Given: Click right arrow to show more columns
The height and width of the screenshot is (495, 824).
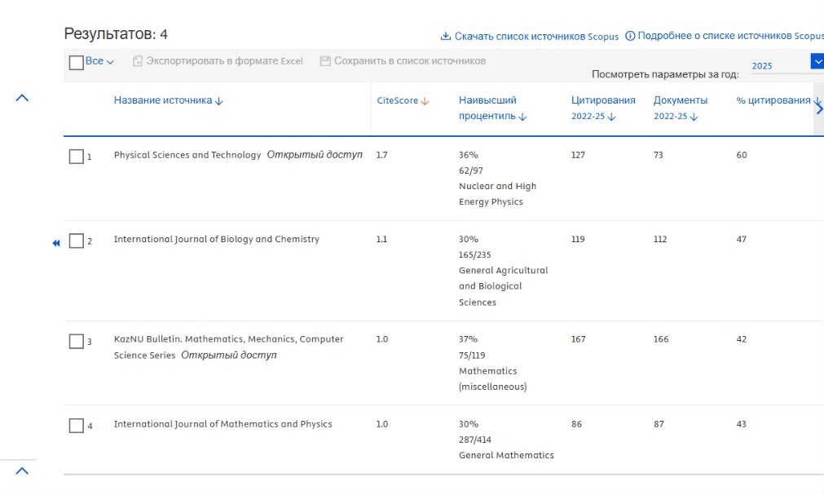Looking at the screenshot, I should tap(819, 108).
